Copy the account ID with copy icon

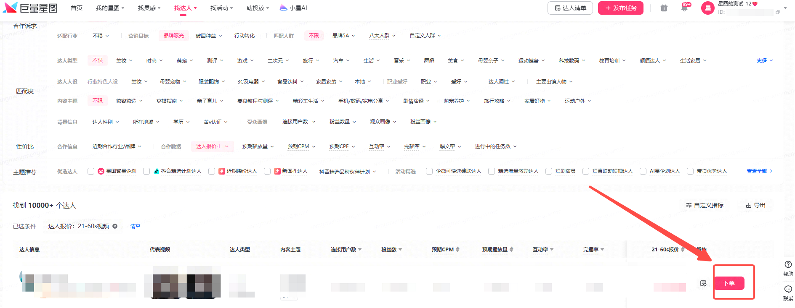tap(778, 12)
